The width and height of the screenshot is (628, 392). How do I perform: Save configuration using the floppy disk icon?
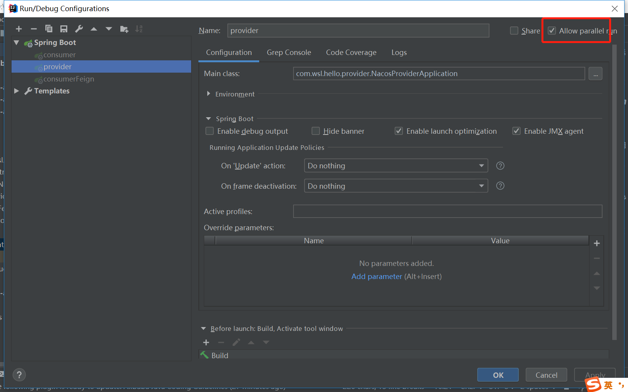tap(64, 29)
